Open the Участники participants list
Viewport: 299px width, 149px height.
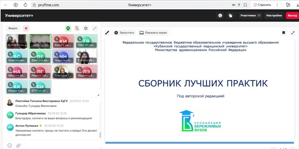[x=250, y=15]
